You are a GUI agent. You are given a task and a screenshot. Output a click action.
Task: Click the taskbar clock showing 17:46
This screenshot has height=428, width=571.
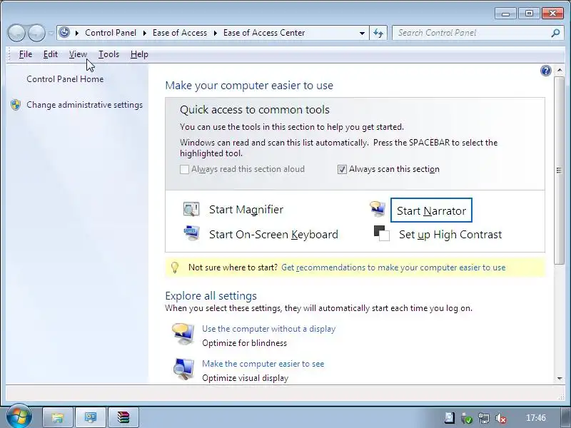(x=536, y=418)
